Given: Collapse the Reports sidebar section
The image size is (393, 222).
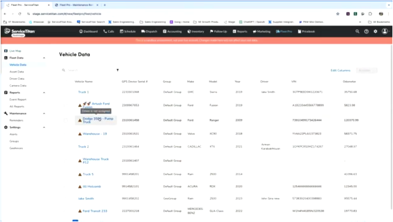Looking at the screenshot, I should 44,93.
